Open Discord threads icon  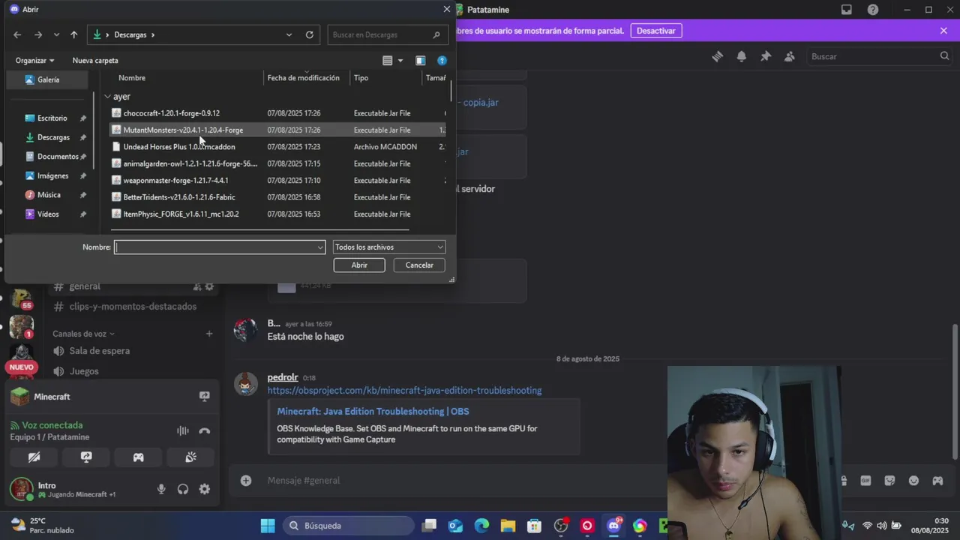pyautogui.click(x=718, y=56)
